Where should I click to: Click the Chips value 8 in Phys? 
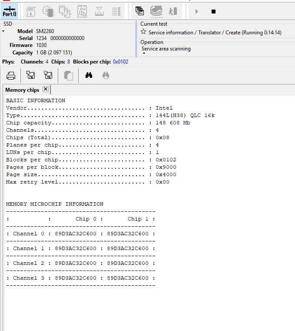click(69, 62)
